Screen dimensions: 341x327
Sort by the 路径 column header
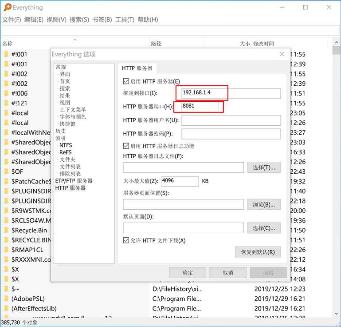156,44
